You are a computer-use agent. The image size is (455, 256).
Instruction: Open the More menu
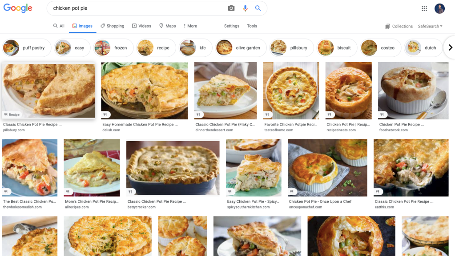tap(189, 26)
